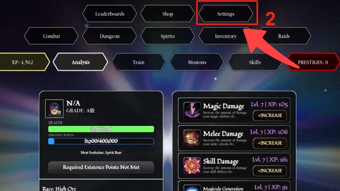Click the Melee Damage skill icon
The height and width of the screenshot is (191, 340).
coord(192,138)
